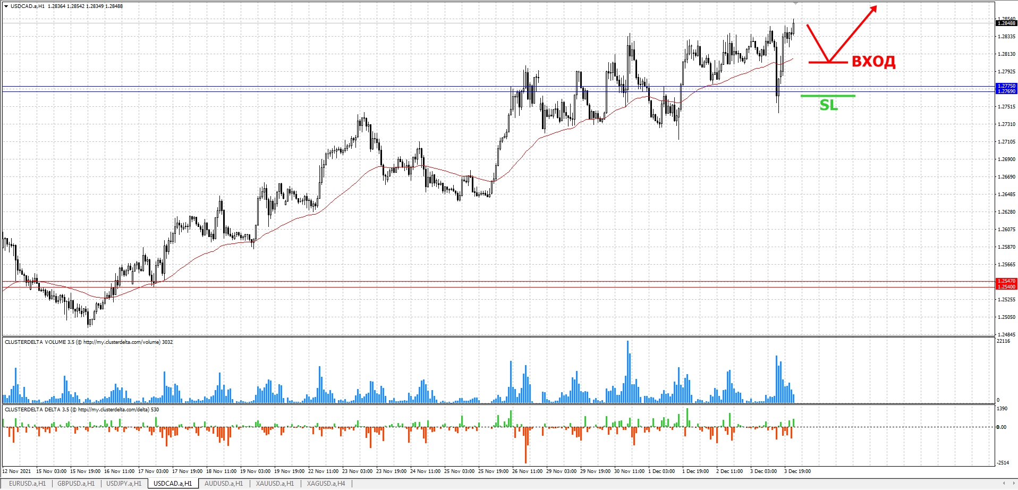The width and height of the screenshot is (1018, 490).
Task: Click the -2514 delta scale minimum value
Action: (x=1003, y=463)
